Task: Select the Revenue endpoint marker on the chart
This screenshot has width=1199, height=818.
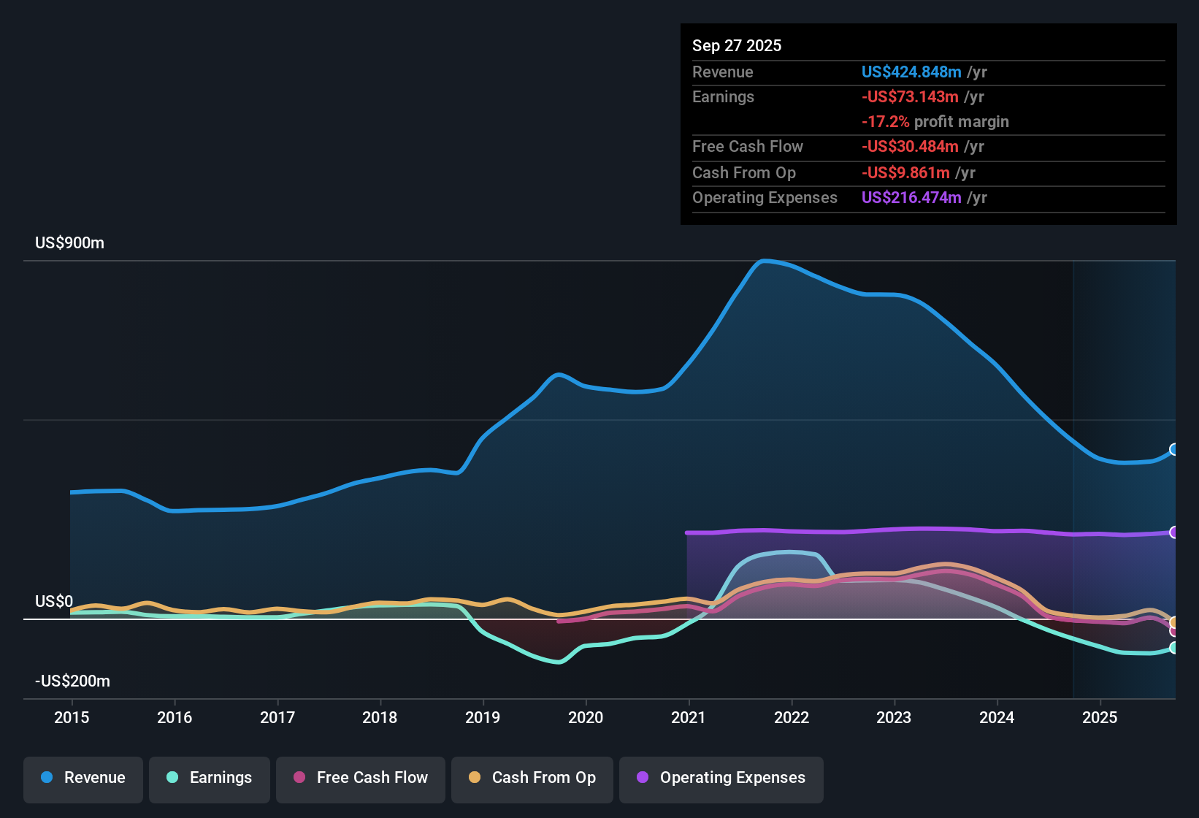Action: [x=1174, y=450]
